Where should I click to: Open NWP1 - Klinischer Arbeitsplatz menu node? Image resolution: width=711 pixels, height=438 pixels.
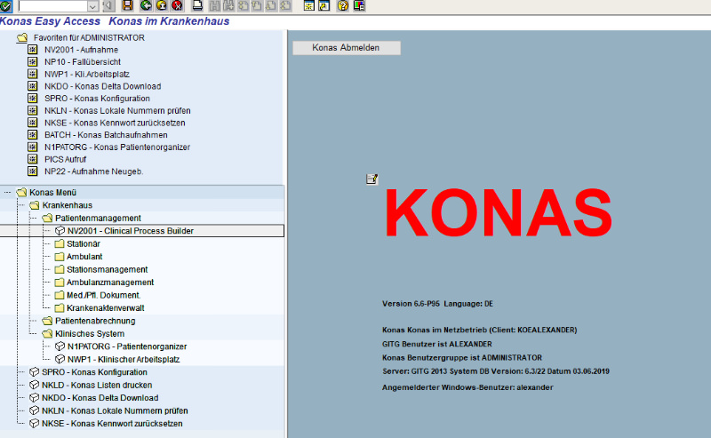point(124,359)
